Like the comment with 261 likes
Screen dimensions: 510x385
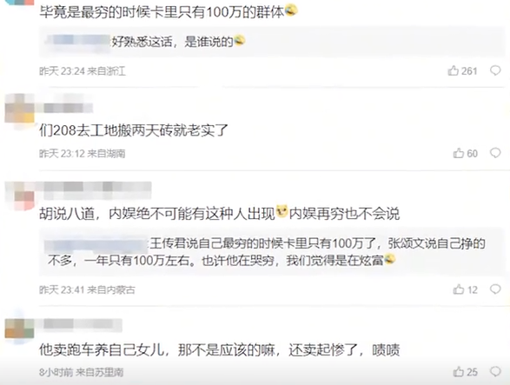(462, 70)
